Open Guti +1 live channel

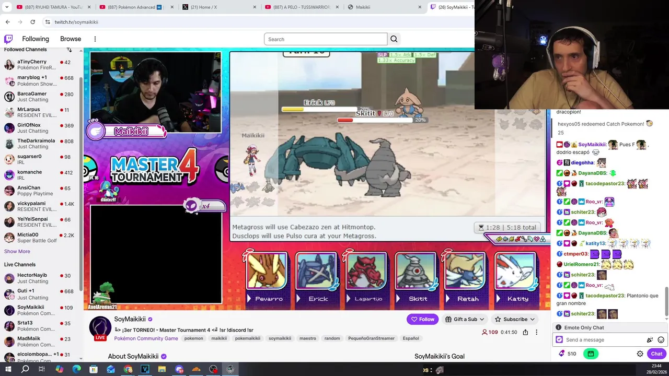tap(40, 294)
